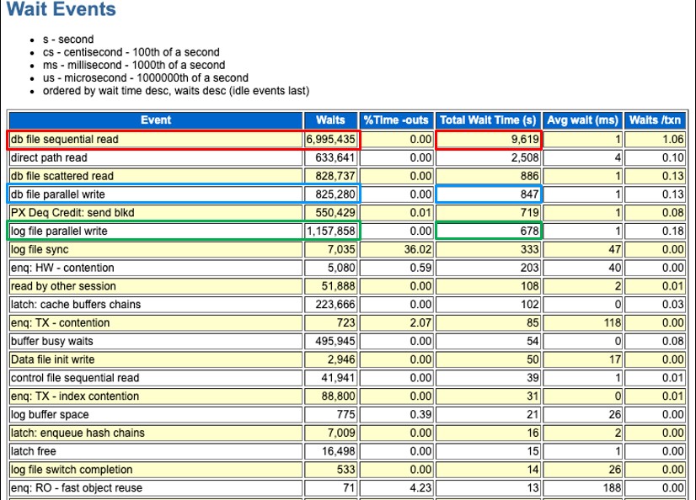
Task: Click the Wait Events heading
Action: (62, 11)
